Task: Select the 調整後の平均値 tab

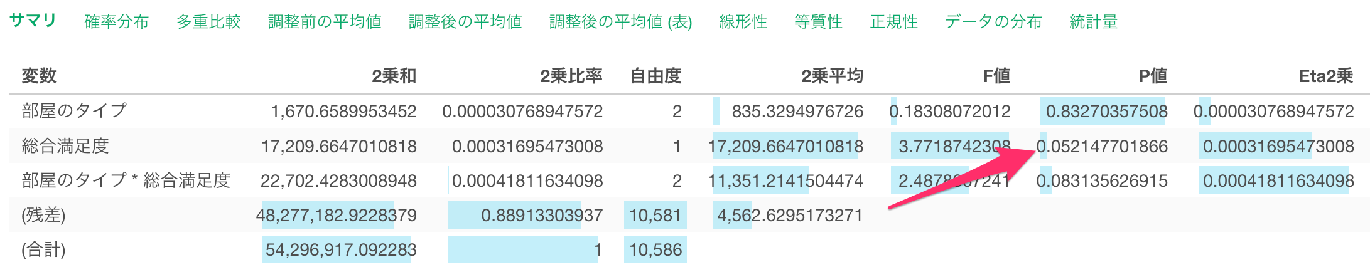Action: 465,22
